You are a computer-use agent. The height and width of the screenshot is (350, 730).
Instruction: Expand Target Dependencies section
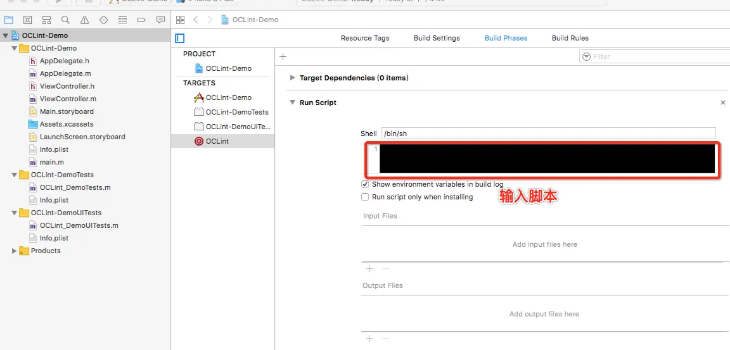(292, 78)
